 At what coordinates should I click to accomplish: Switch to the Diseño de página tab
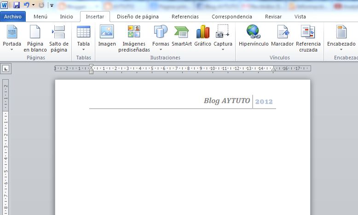pos(138,17)
